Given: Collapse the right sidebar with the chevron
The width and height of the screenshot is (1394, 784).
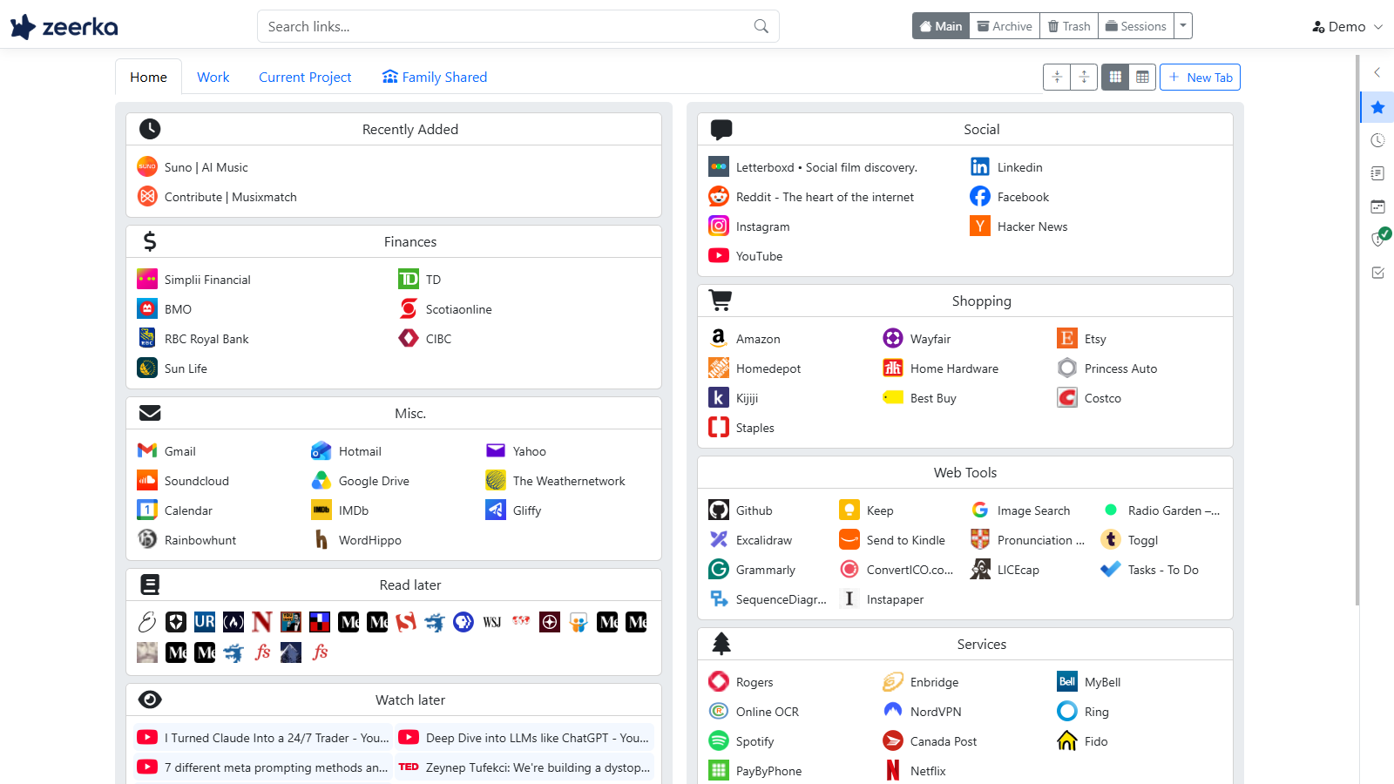Looking at the screenshot, I should tap(1377, 72).
